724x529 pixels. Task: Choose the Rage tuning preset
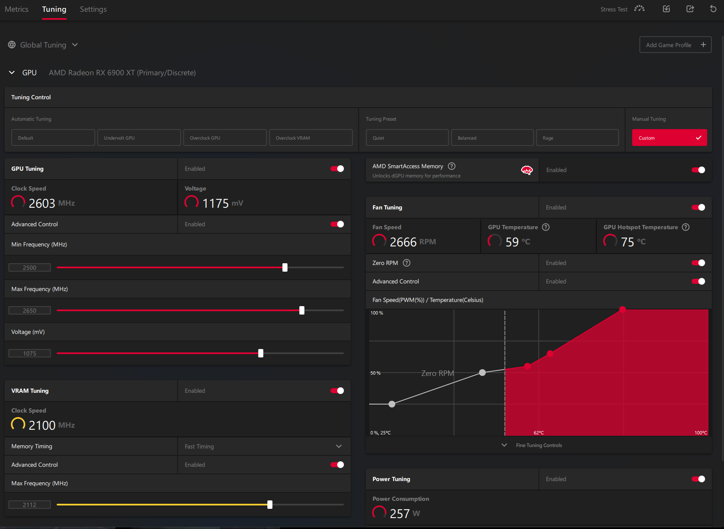pos(577,138)
